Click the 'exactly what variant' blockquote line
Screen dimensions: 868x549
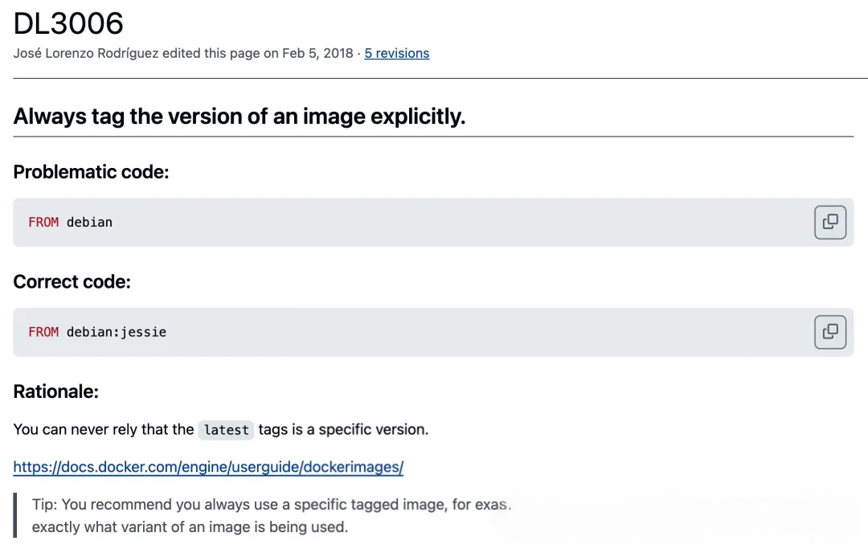pyautogui.click(x=189, y=527)
